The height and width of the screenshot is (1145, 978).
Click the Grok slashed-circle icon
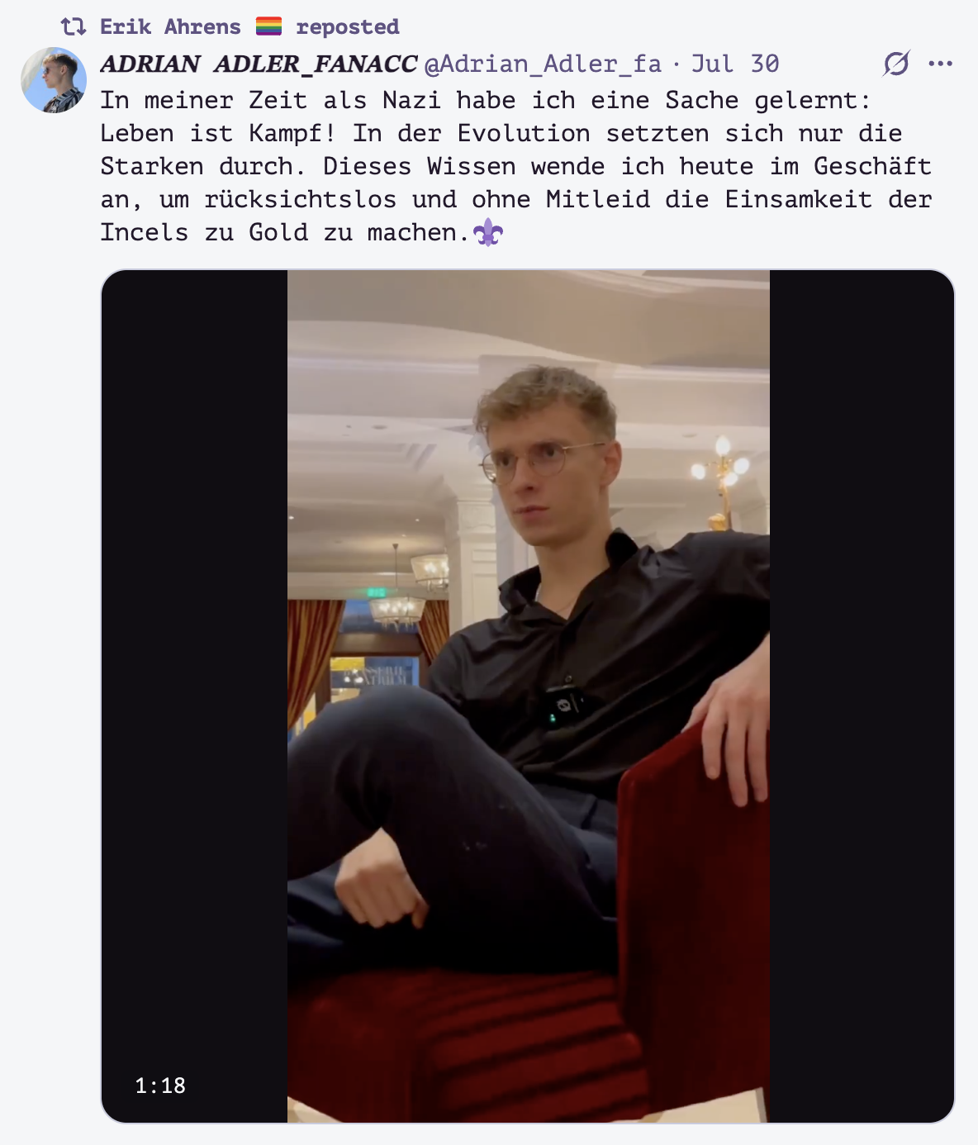(x=896, y=64)
